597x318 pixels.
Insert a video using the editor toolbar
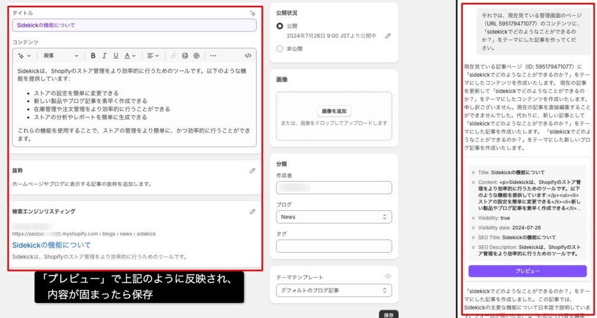(x=196, y=56)
